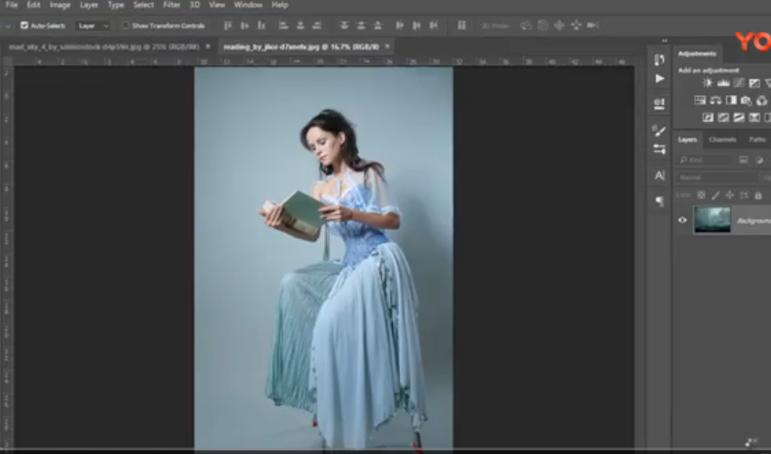The width and height of the screenshot is (771, 454).
Task: Click Distribute vertical centers icon
Action: click(361, 26)
